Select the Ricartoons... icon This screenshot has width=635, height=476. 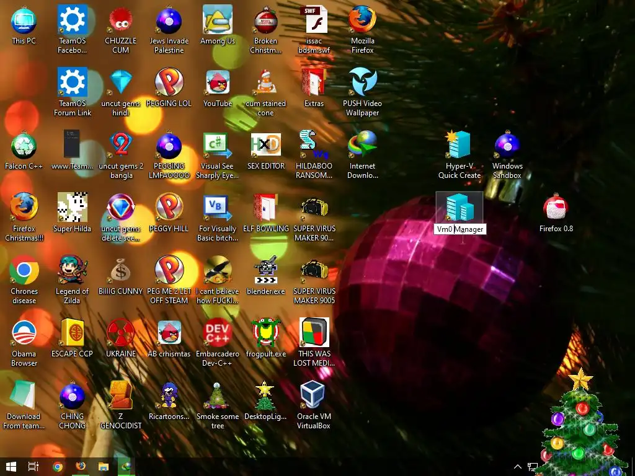coord(169,395)
